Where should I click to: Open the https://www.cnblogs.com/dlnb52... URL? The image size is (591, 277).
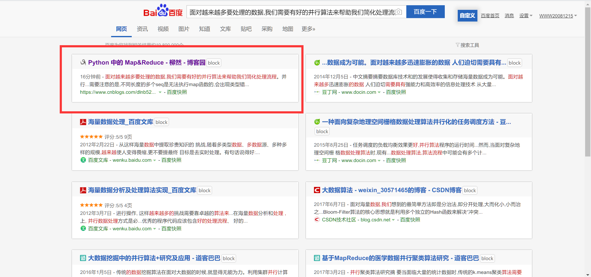click(x=118, y=92)
